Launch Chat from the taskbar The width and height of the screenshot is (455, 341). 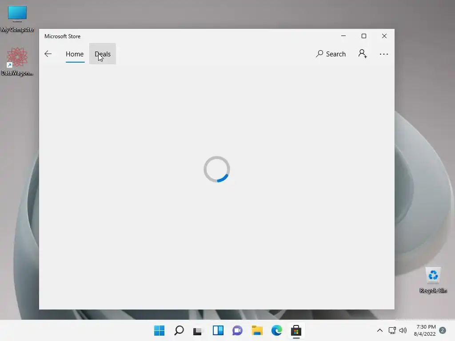(237, 330)
